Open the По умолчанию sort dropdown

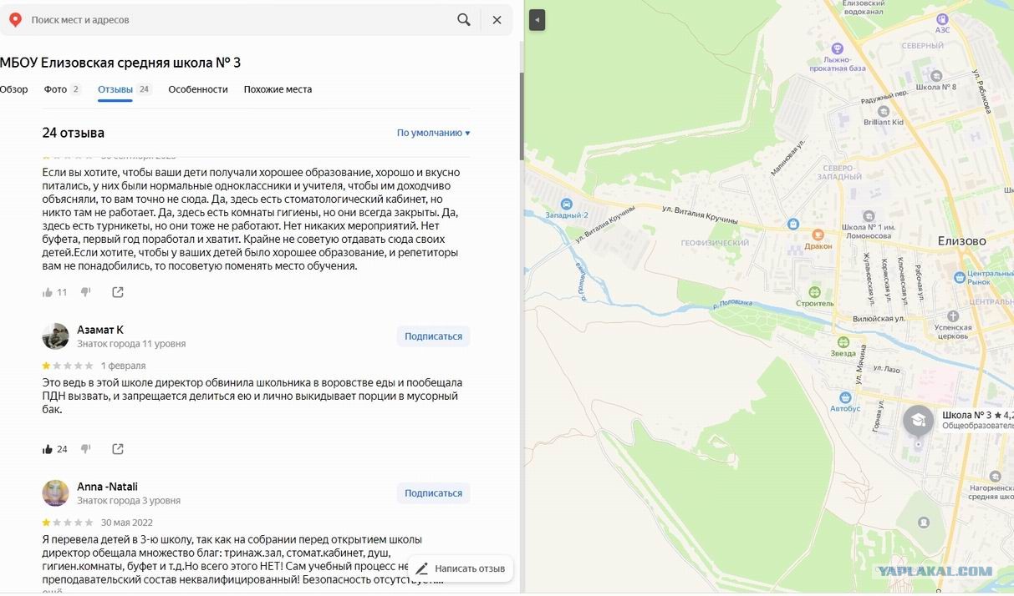[x=433, y=133]
